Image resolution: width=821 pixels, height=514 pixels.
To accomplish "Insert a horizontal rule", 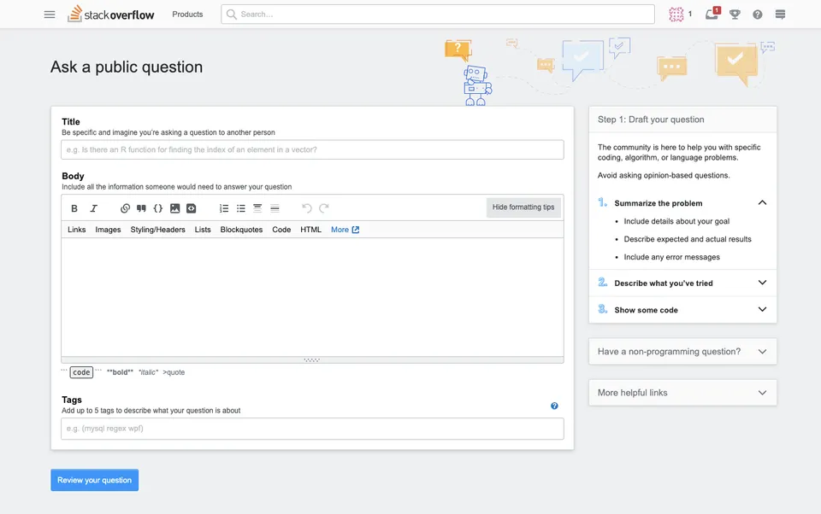I will pyautogui.click(x=275, y=208).
